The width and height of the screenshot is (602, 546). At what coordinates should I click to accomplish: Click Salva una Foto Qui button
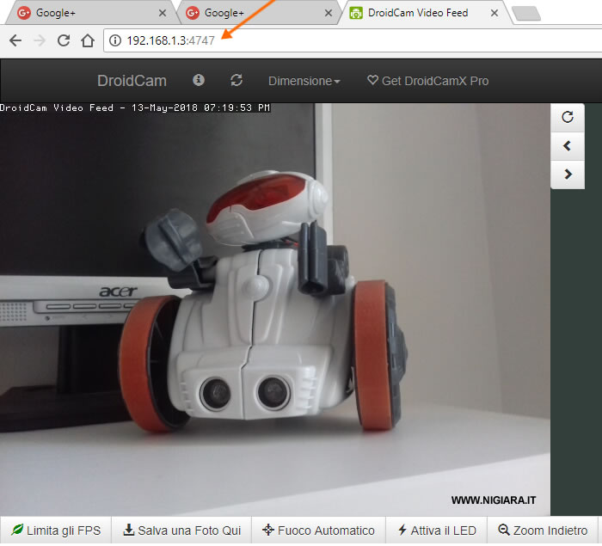[x=182, y=531]
